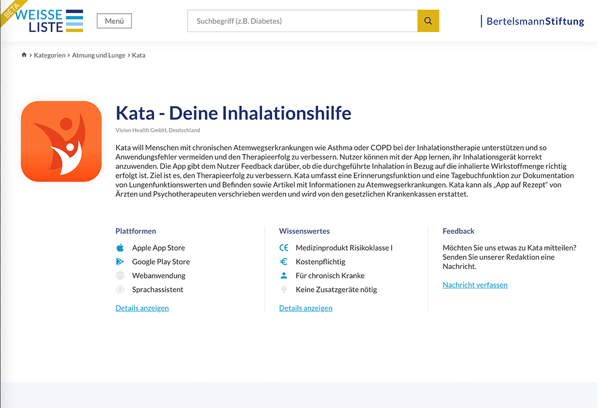
Task: Click the Apple App Store icon
Action: [x=120, y=248]
